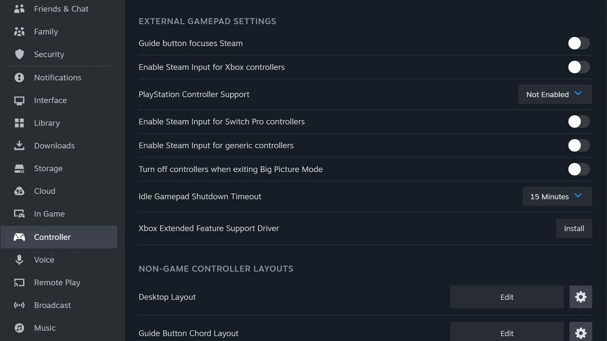Open In Game settings section

49,213
